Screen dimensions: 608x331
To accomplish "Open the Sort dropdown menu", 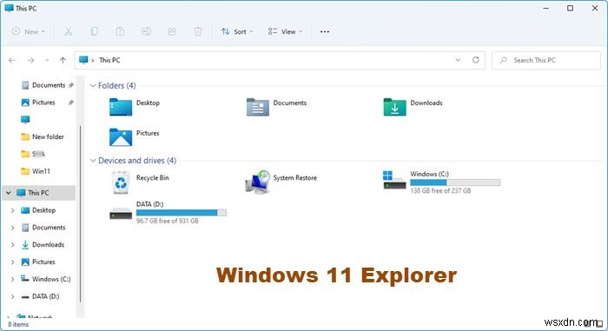I will pos(237,31).
